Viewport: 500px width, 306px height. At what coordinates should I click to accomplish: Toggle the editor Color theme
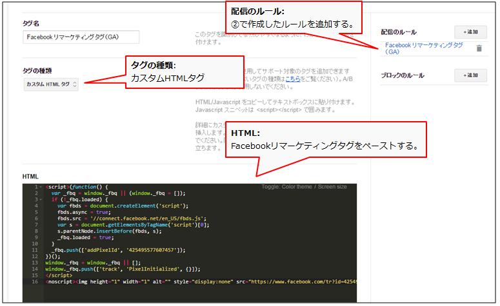click(x=297, y=187)
